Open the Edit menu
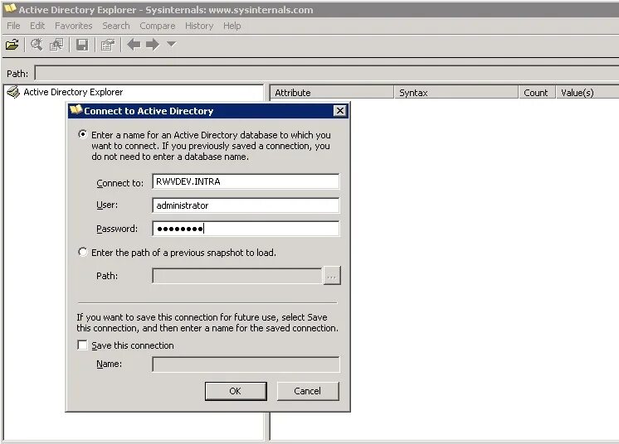 point(37,26)
